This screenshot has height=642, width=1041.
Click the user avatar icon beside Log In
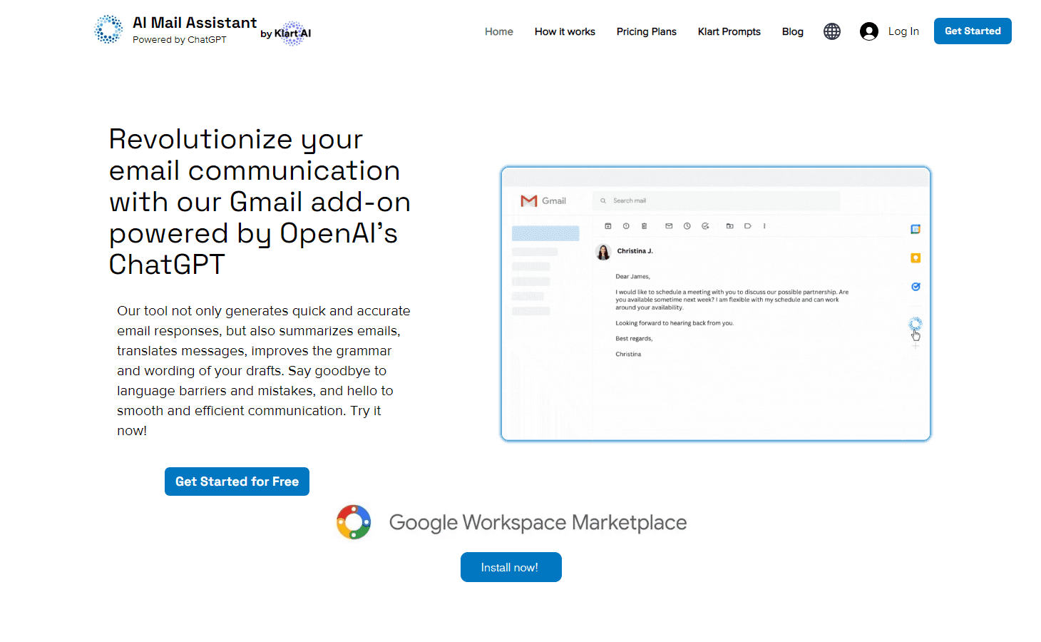tap(869, 31)
